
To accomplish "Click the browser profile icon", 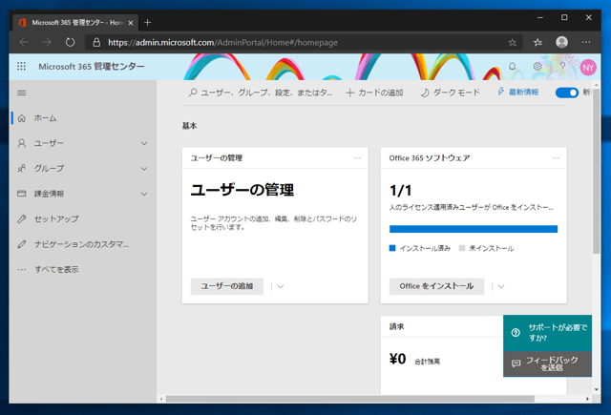I will (561, 42).
